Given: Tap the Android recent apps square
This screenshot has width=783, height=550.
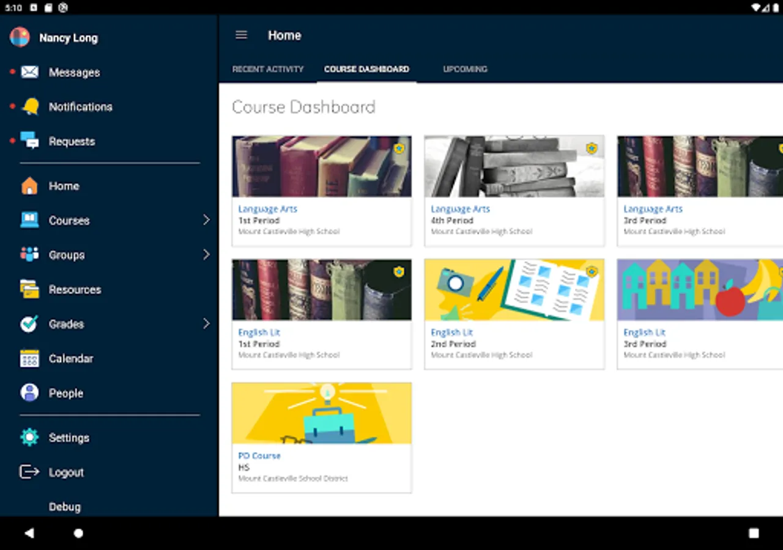Looking at the screenshot, I should tap(754, 533).
